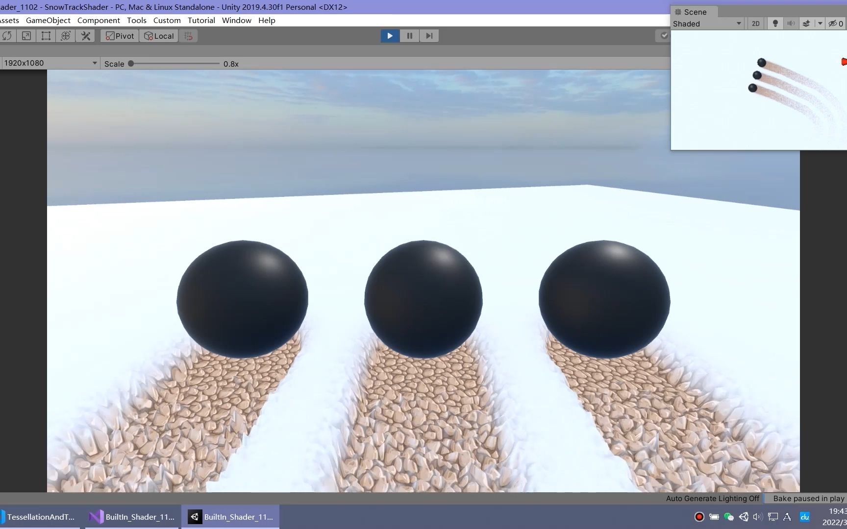The image size is (847, 529).
Task: Open the Available Custom Editor Tools
Action: 85,36
